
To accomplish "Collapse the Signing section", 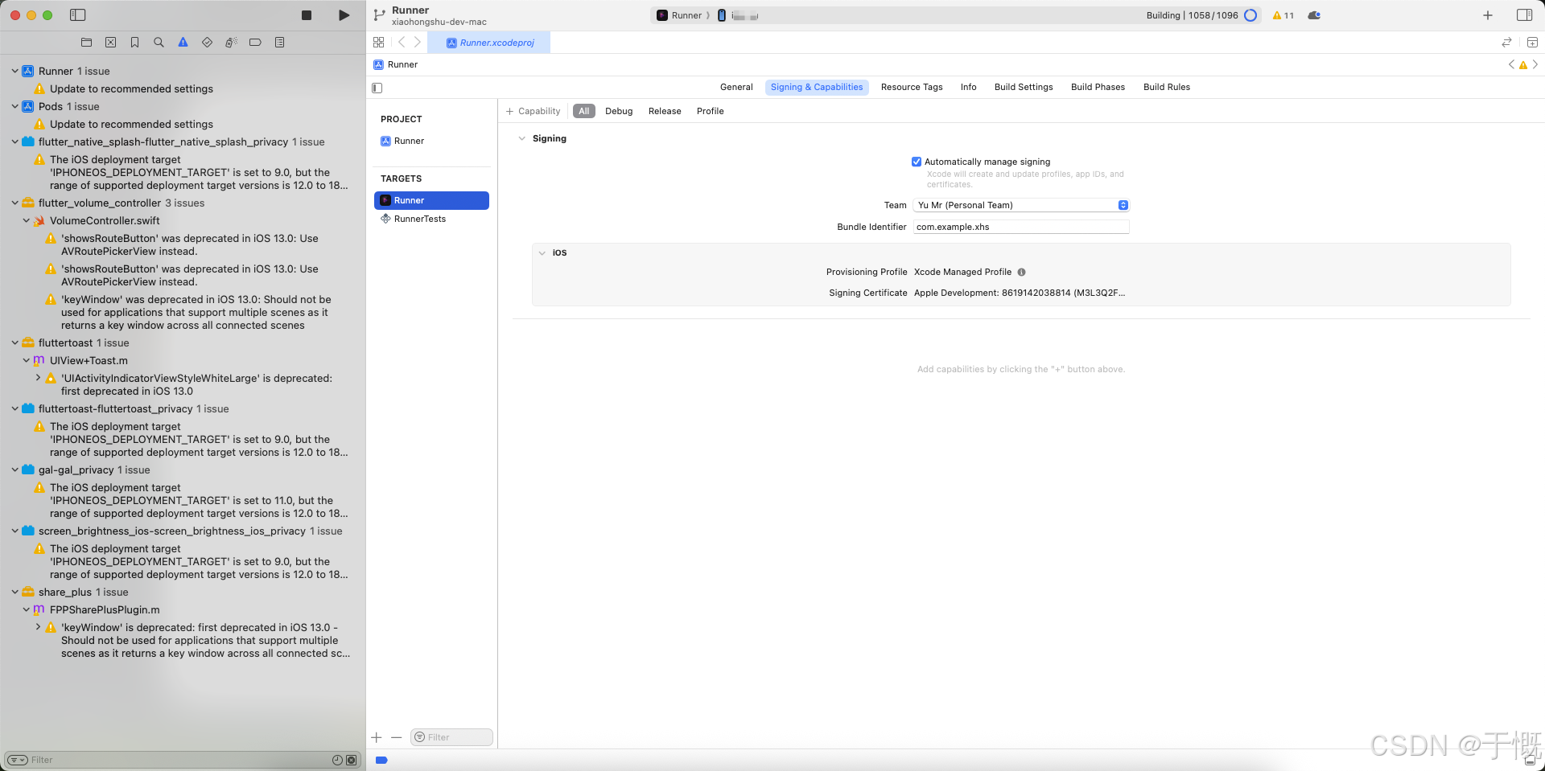I will pyautogui.click(x=521, y=139).
